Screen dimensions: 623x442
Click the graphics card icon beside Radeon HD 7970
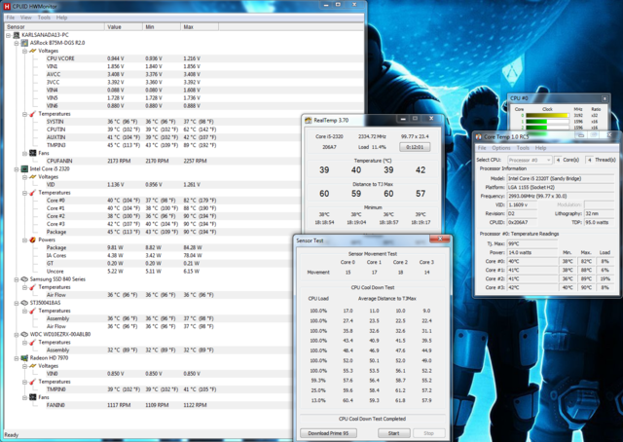point(24,357)
